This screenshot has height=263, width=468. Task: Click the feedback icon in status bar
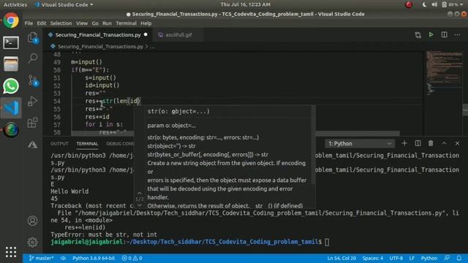[447, 258]
